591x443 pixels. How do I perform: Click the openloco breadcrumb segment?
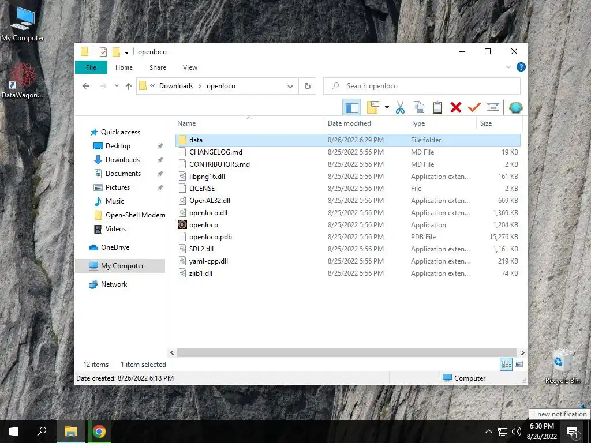click(221, 86)
